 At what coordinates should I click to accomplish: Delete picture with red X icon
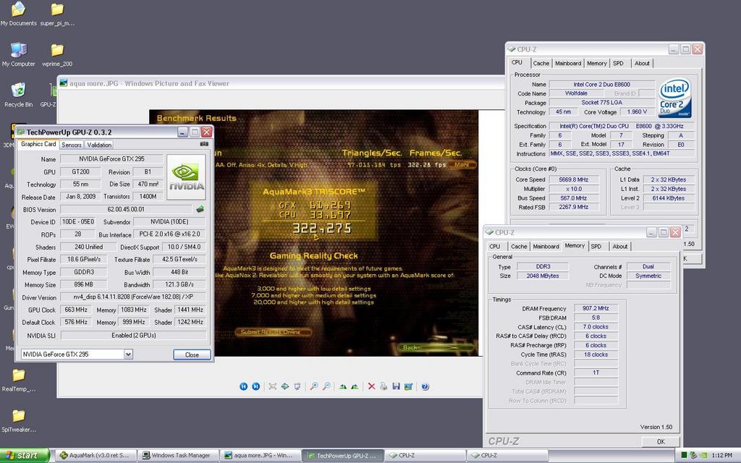pyautogui.click(x=371, y=386)
